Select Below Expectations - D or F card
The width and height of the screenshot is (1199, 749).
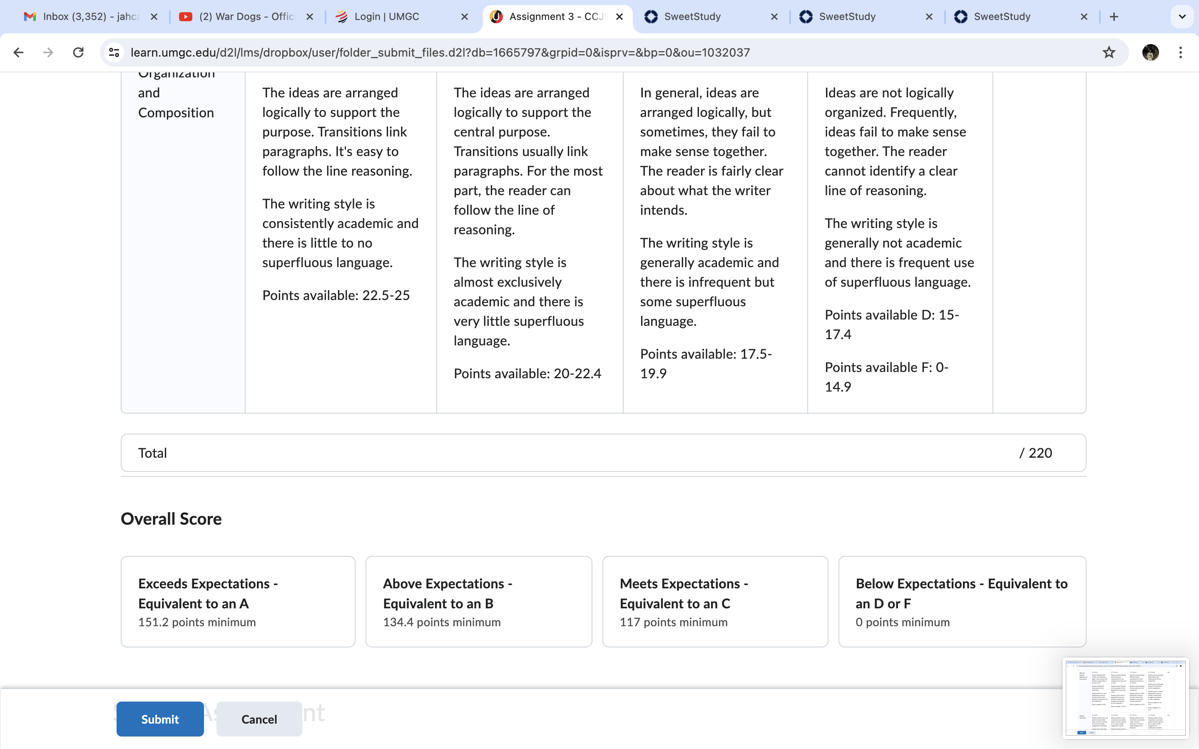[x=962, y=601]
